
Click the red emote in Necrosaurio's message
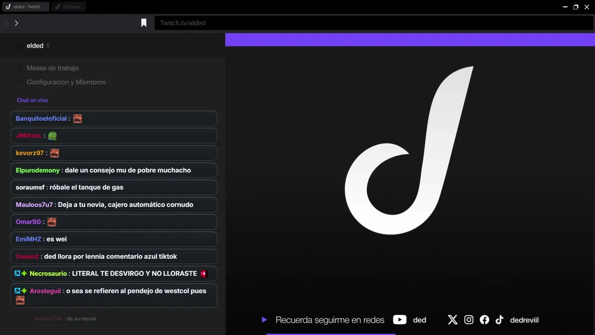pyautogui.click(x=204, y=274)
